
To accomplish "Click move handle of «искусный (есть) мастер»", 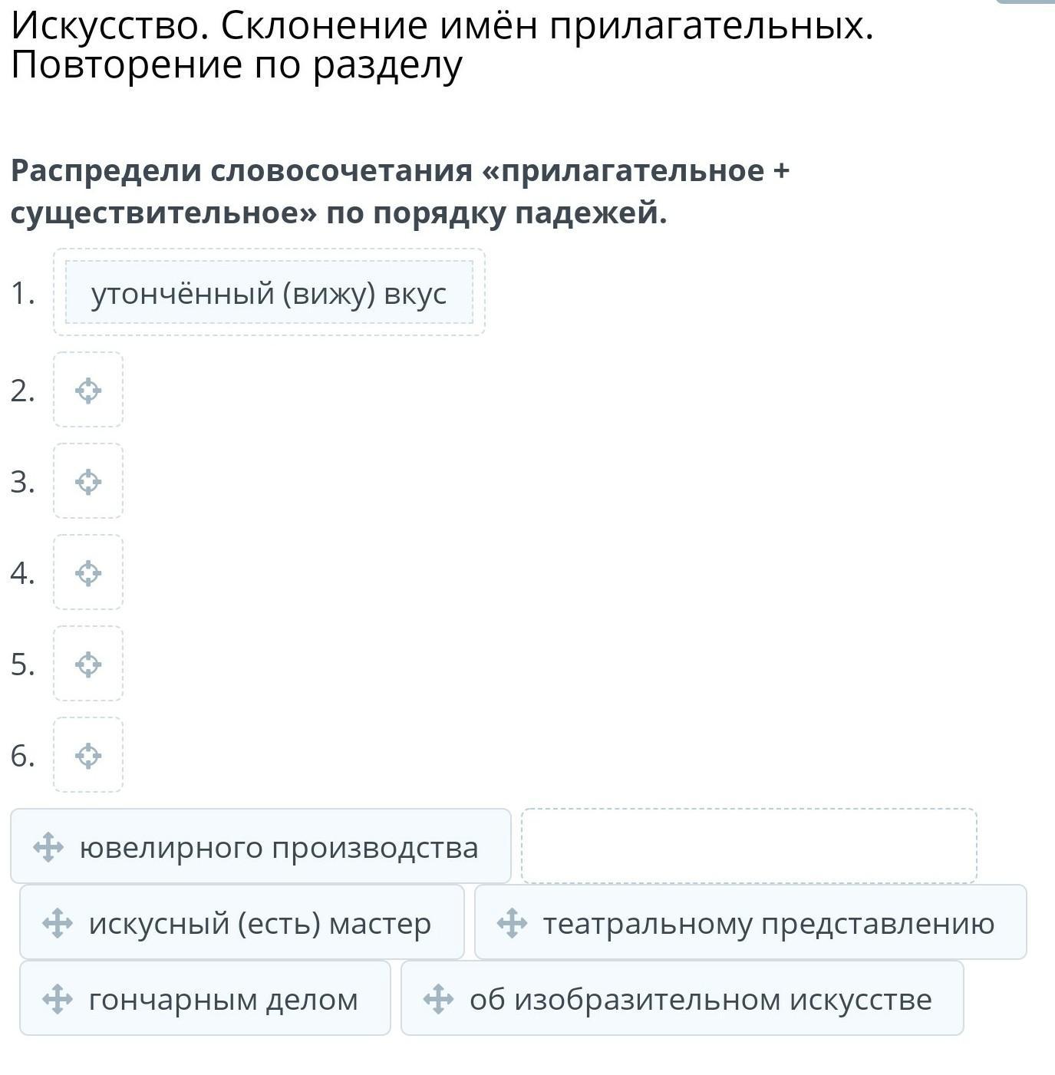I will (58, 923).
